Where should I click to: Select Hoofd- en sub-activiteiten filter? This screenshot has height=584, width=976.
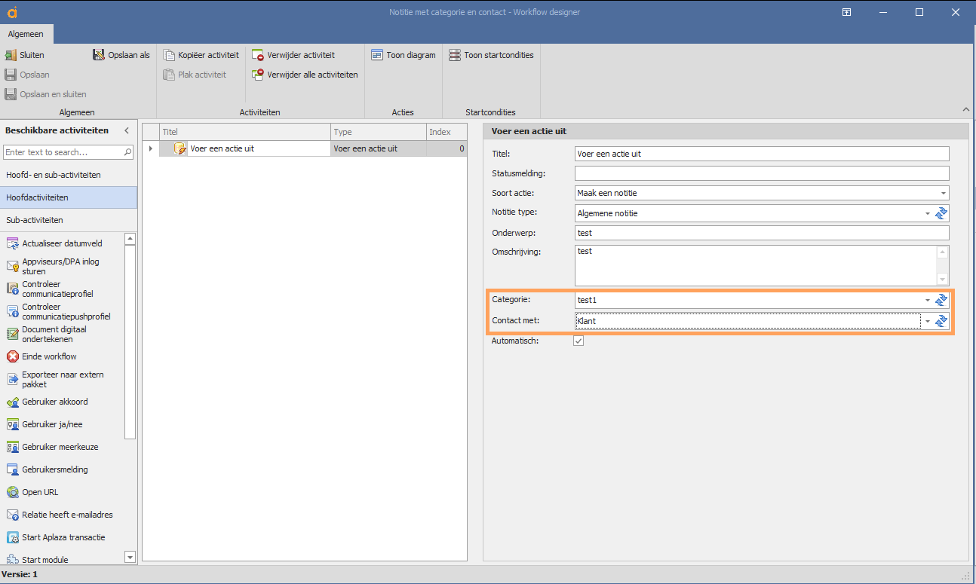pos(69,175)
